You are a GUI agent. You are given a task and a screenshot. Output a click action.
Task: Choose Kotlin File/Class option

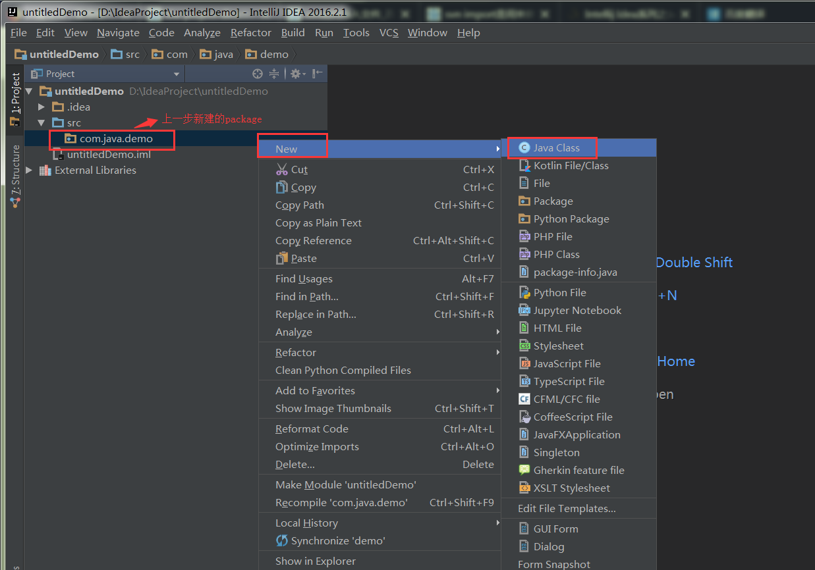(x=571, y=166)
